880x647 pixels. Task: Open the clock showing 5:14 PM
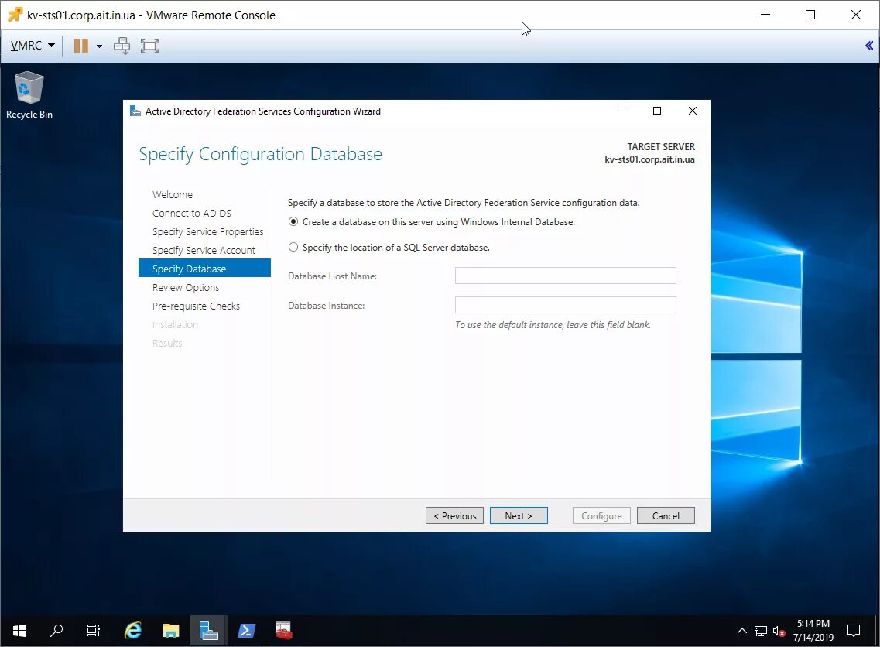[813, 631]
